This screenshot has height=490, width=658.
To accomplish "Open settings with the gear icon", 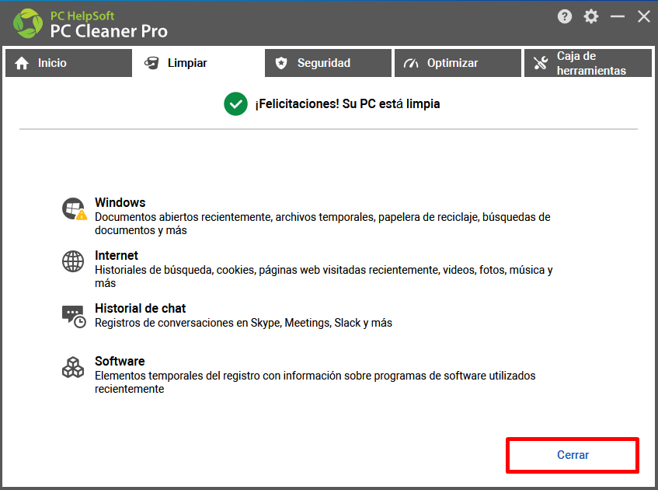I will (591, 17).
